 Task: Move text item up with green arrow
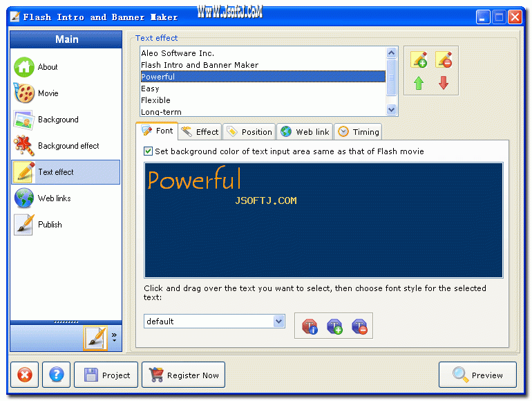[x=419, y=83]
